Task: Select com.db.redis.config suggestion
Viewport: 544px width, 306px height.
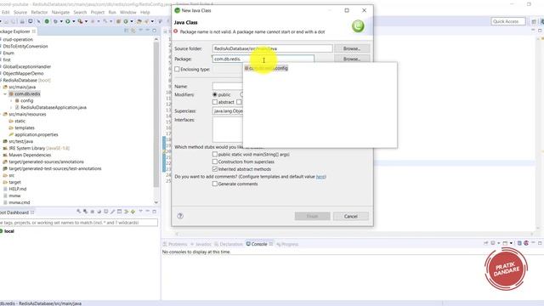Action: point(266,68)
